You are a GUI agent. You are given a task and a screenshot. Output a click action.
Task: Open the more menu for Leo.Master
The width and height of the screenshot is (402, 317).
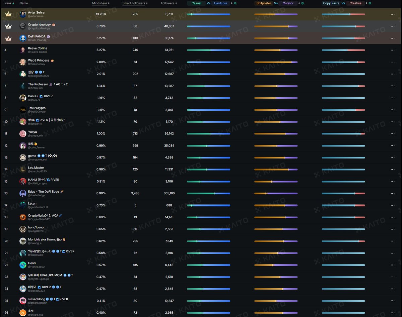click(x=393, y=170)
